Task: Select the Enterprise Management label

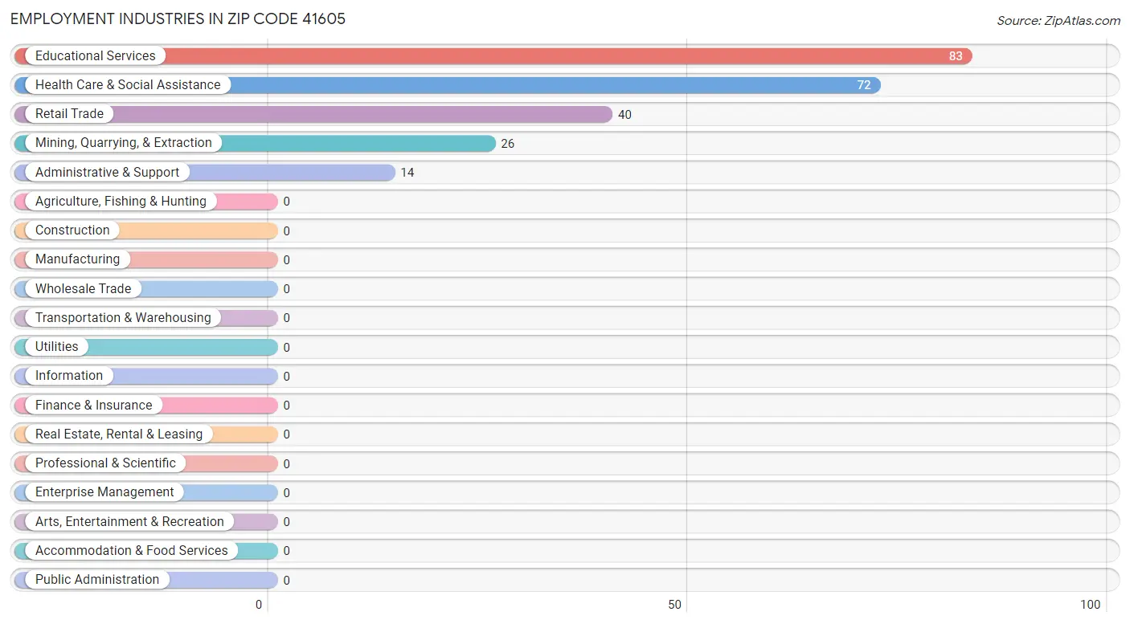Action: (104, 491)
